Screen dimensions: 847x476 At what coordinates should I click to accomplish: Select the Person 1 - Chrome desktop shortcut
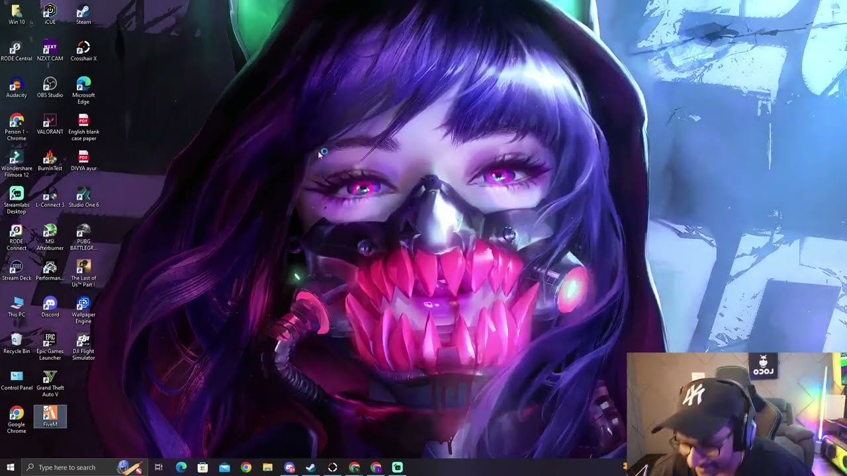(17, 127)
